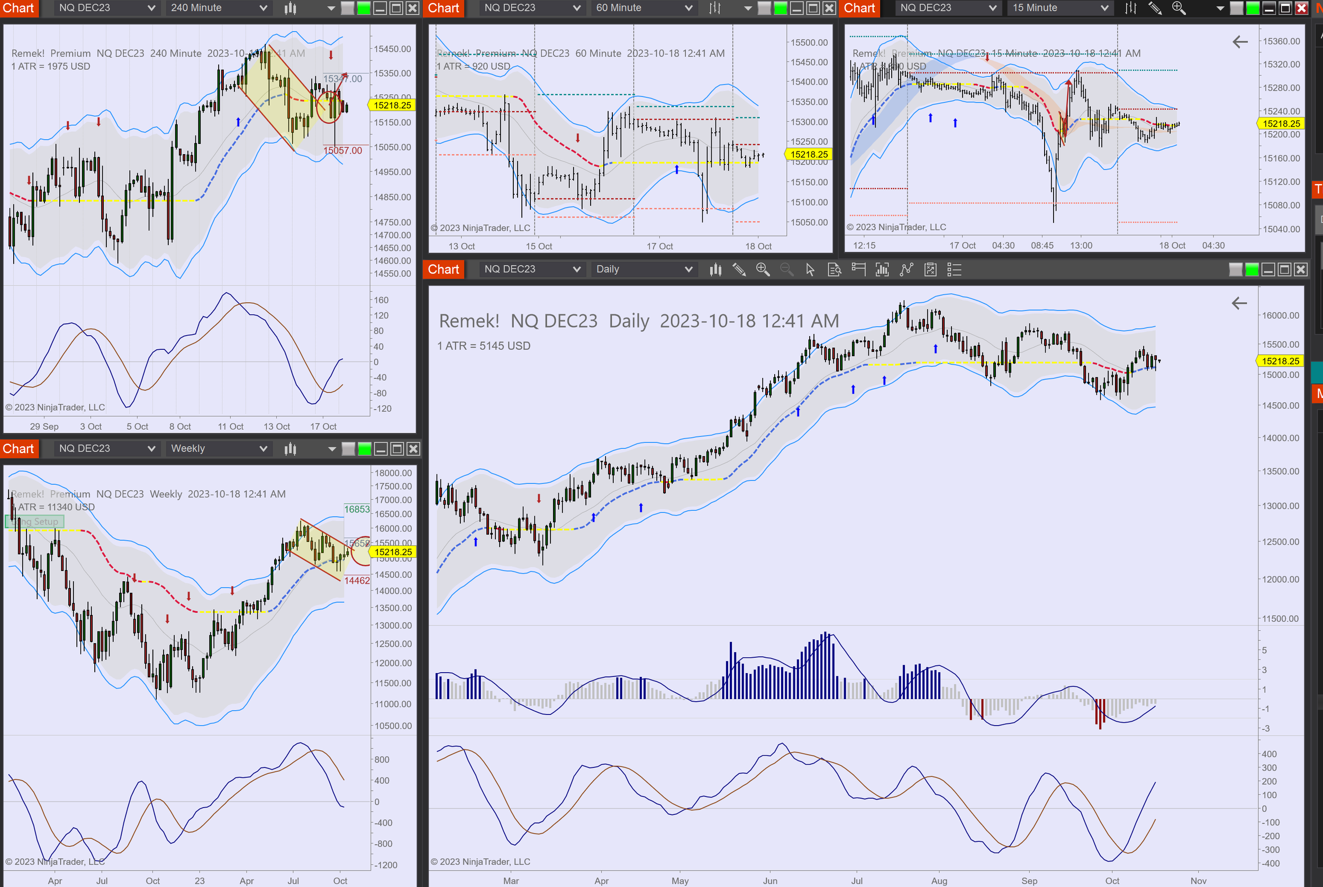Toggle green instrument link on Weekly chart

tap(365, 449)
